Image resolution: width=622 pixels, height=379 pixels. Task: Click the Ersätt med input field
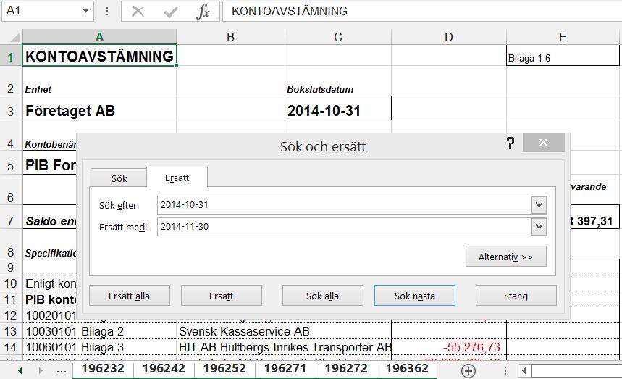click(345, 227)
